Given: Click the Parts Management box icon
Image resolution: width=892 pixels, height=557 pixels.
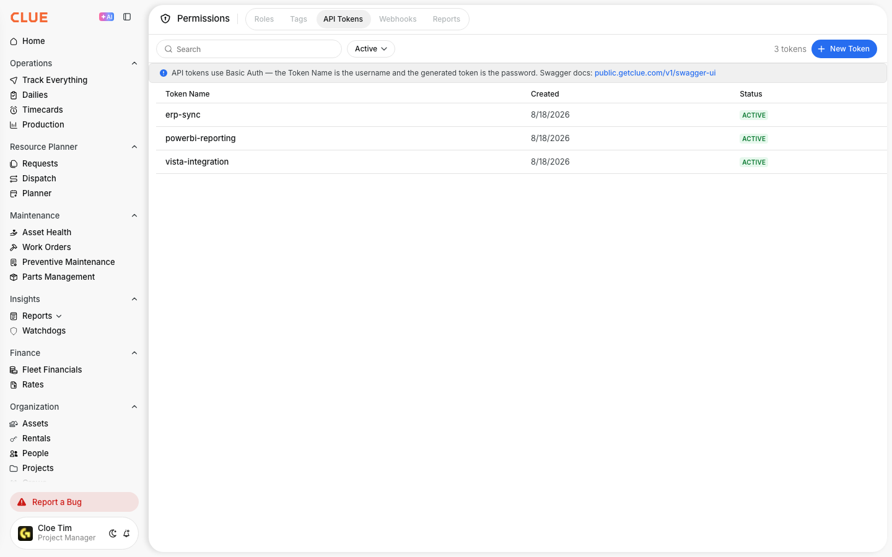Looking at the screenshot, I should (14, 277).
